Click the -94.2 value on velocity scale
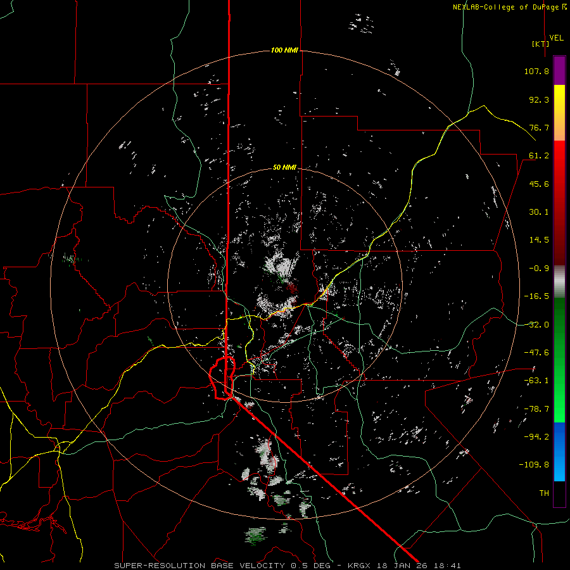Viewport: 570px width, 570px height. [x=536, y=437]
